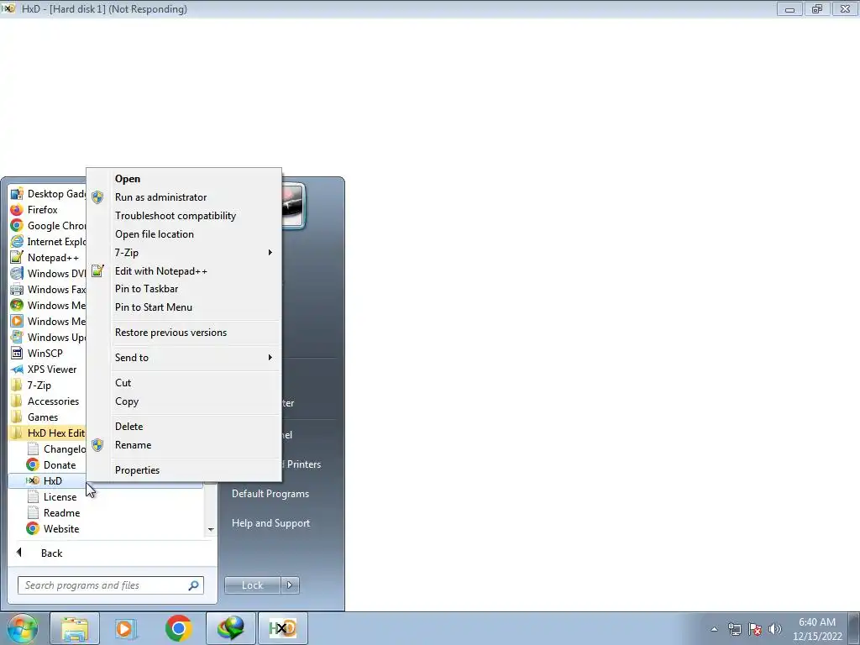This screenshot has height=645, width=860.
Task: Open Properties from the context menu
Action: pyautogui.click(x=184, y=470)
